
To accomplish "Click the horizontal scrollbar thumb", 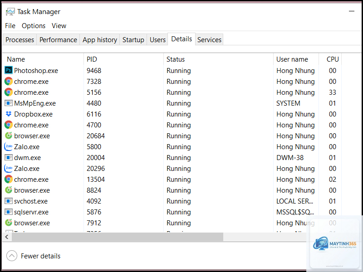I will (118, 237).
